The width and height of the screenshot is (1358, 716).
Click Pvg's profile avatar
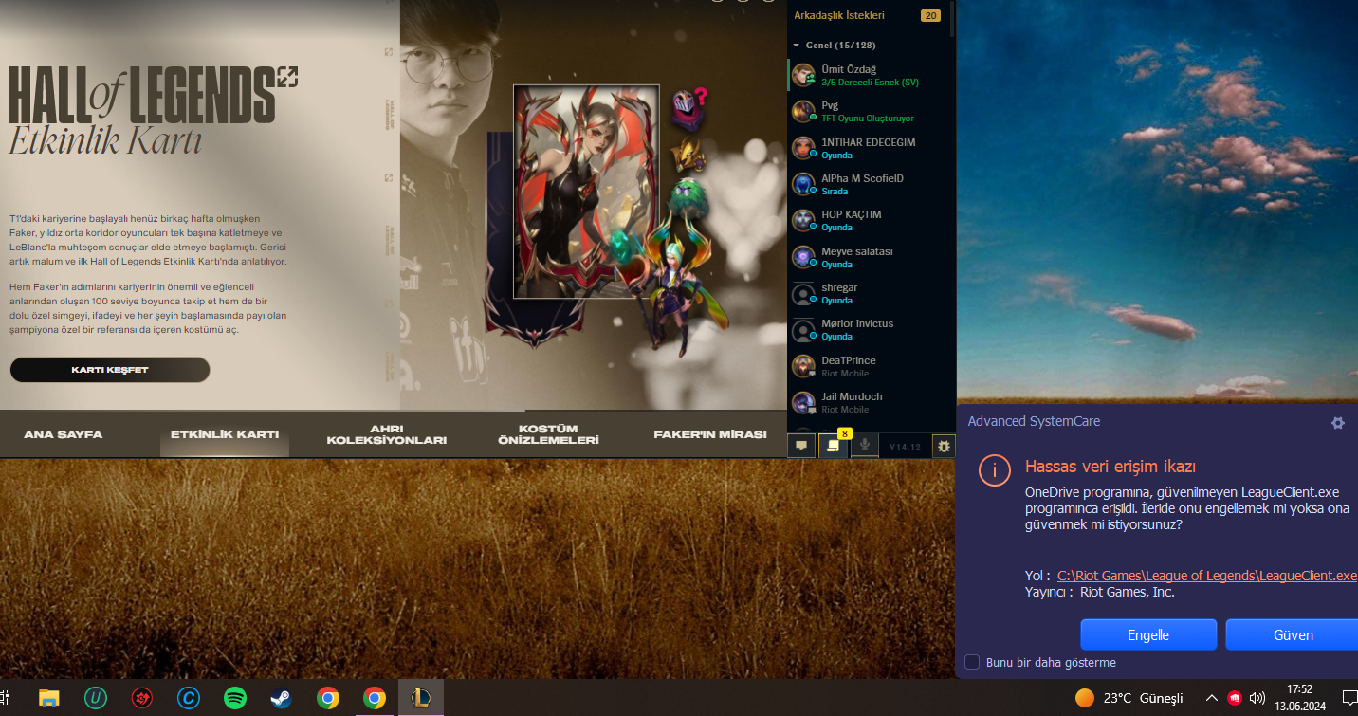click(x=803, y=111)
